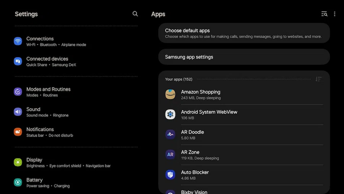Tap the sort order icon beside Your apps
Image resolution: width=344 pixels, height=194 pixels.
(318, 79)
